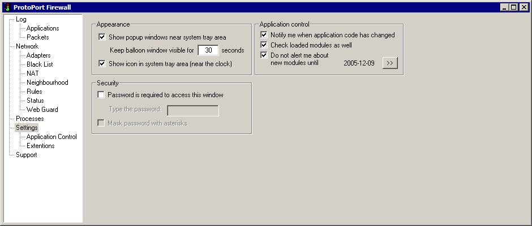Open Application Control under Settings

(x=52, y=137)
